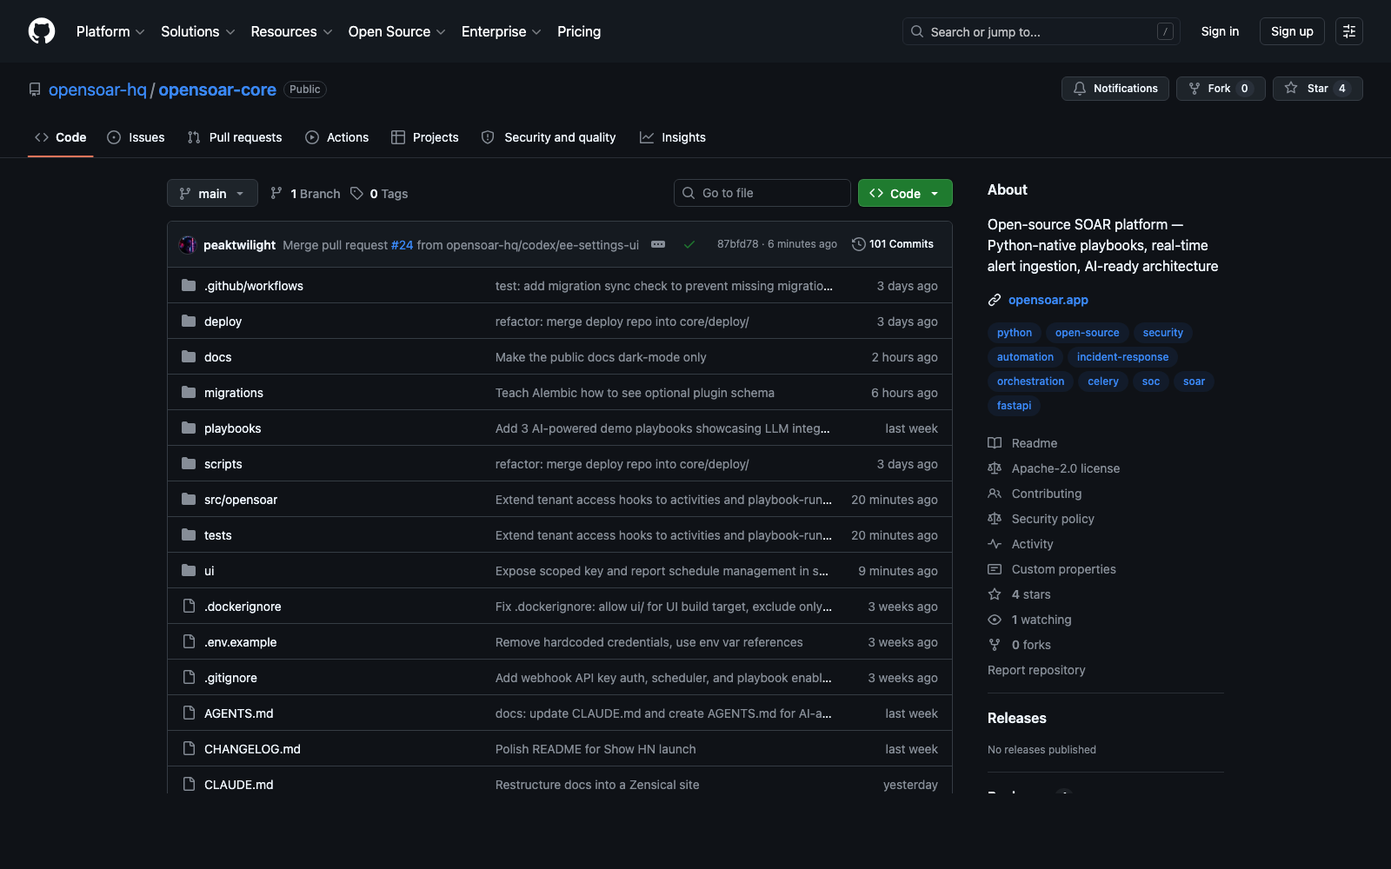
Task: Open the command palette icon top right
Action: tap(1349, 31)
